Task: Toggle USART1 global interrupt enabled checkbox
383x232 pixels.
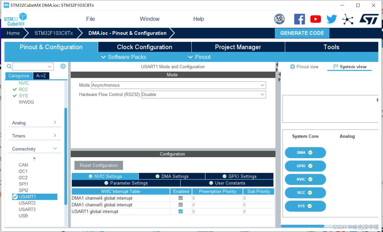Action: click(x=181, y=211)
